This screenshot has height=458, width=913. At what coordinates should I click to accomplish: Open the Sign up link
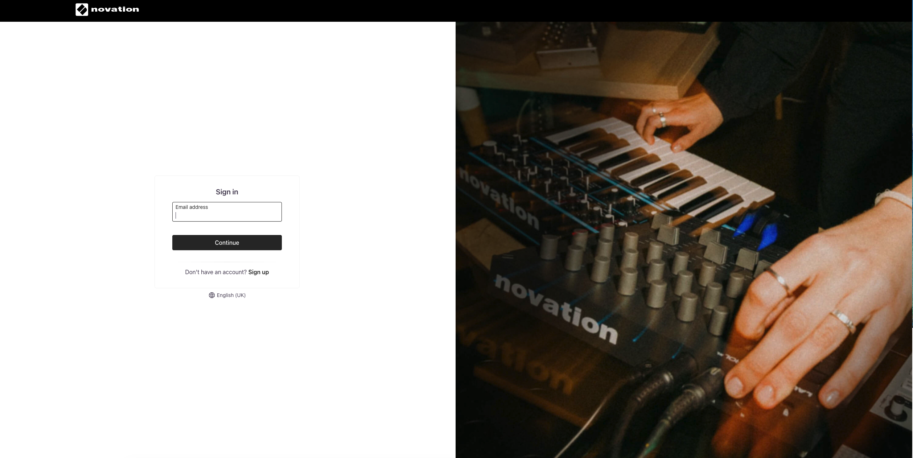[x=259, y=272]
